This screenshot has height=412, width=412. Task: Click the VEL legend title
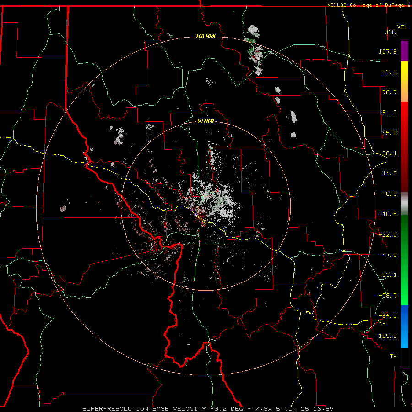(x=402, y=27)
